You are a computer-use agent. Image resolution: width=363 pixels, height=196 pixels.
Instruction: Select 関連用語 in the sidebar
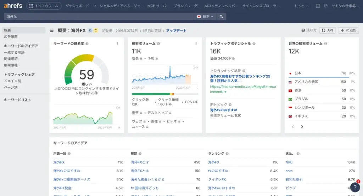[11, 59]
